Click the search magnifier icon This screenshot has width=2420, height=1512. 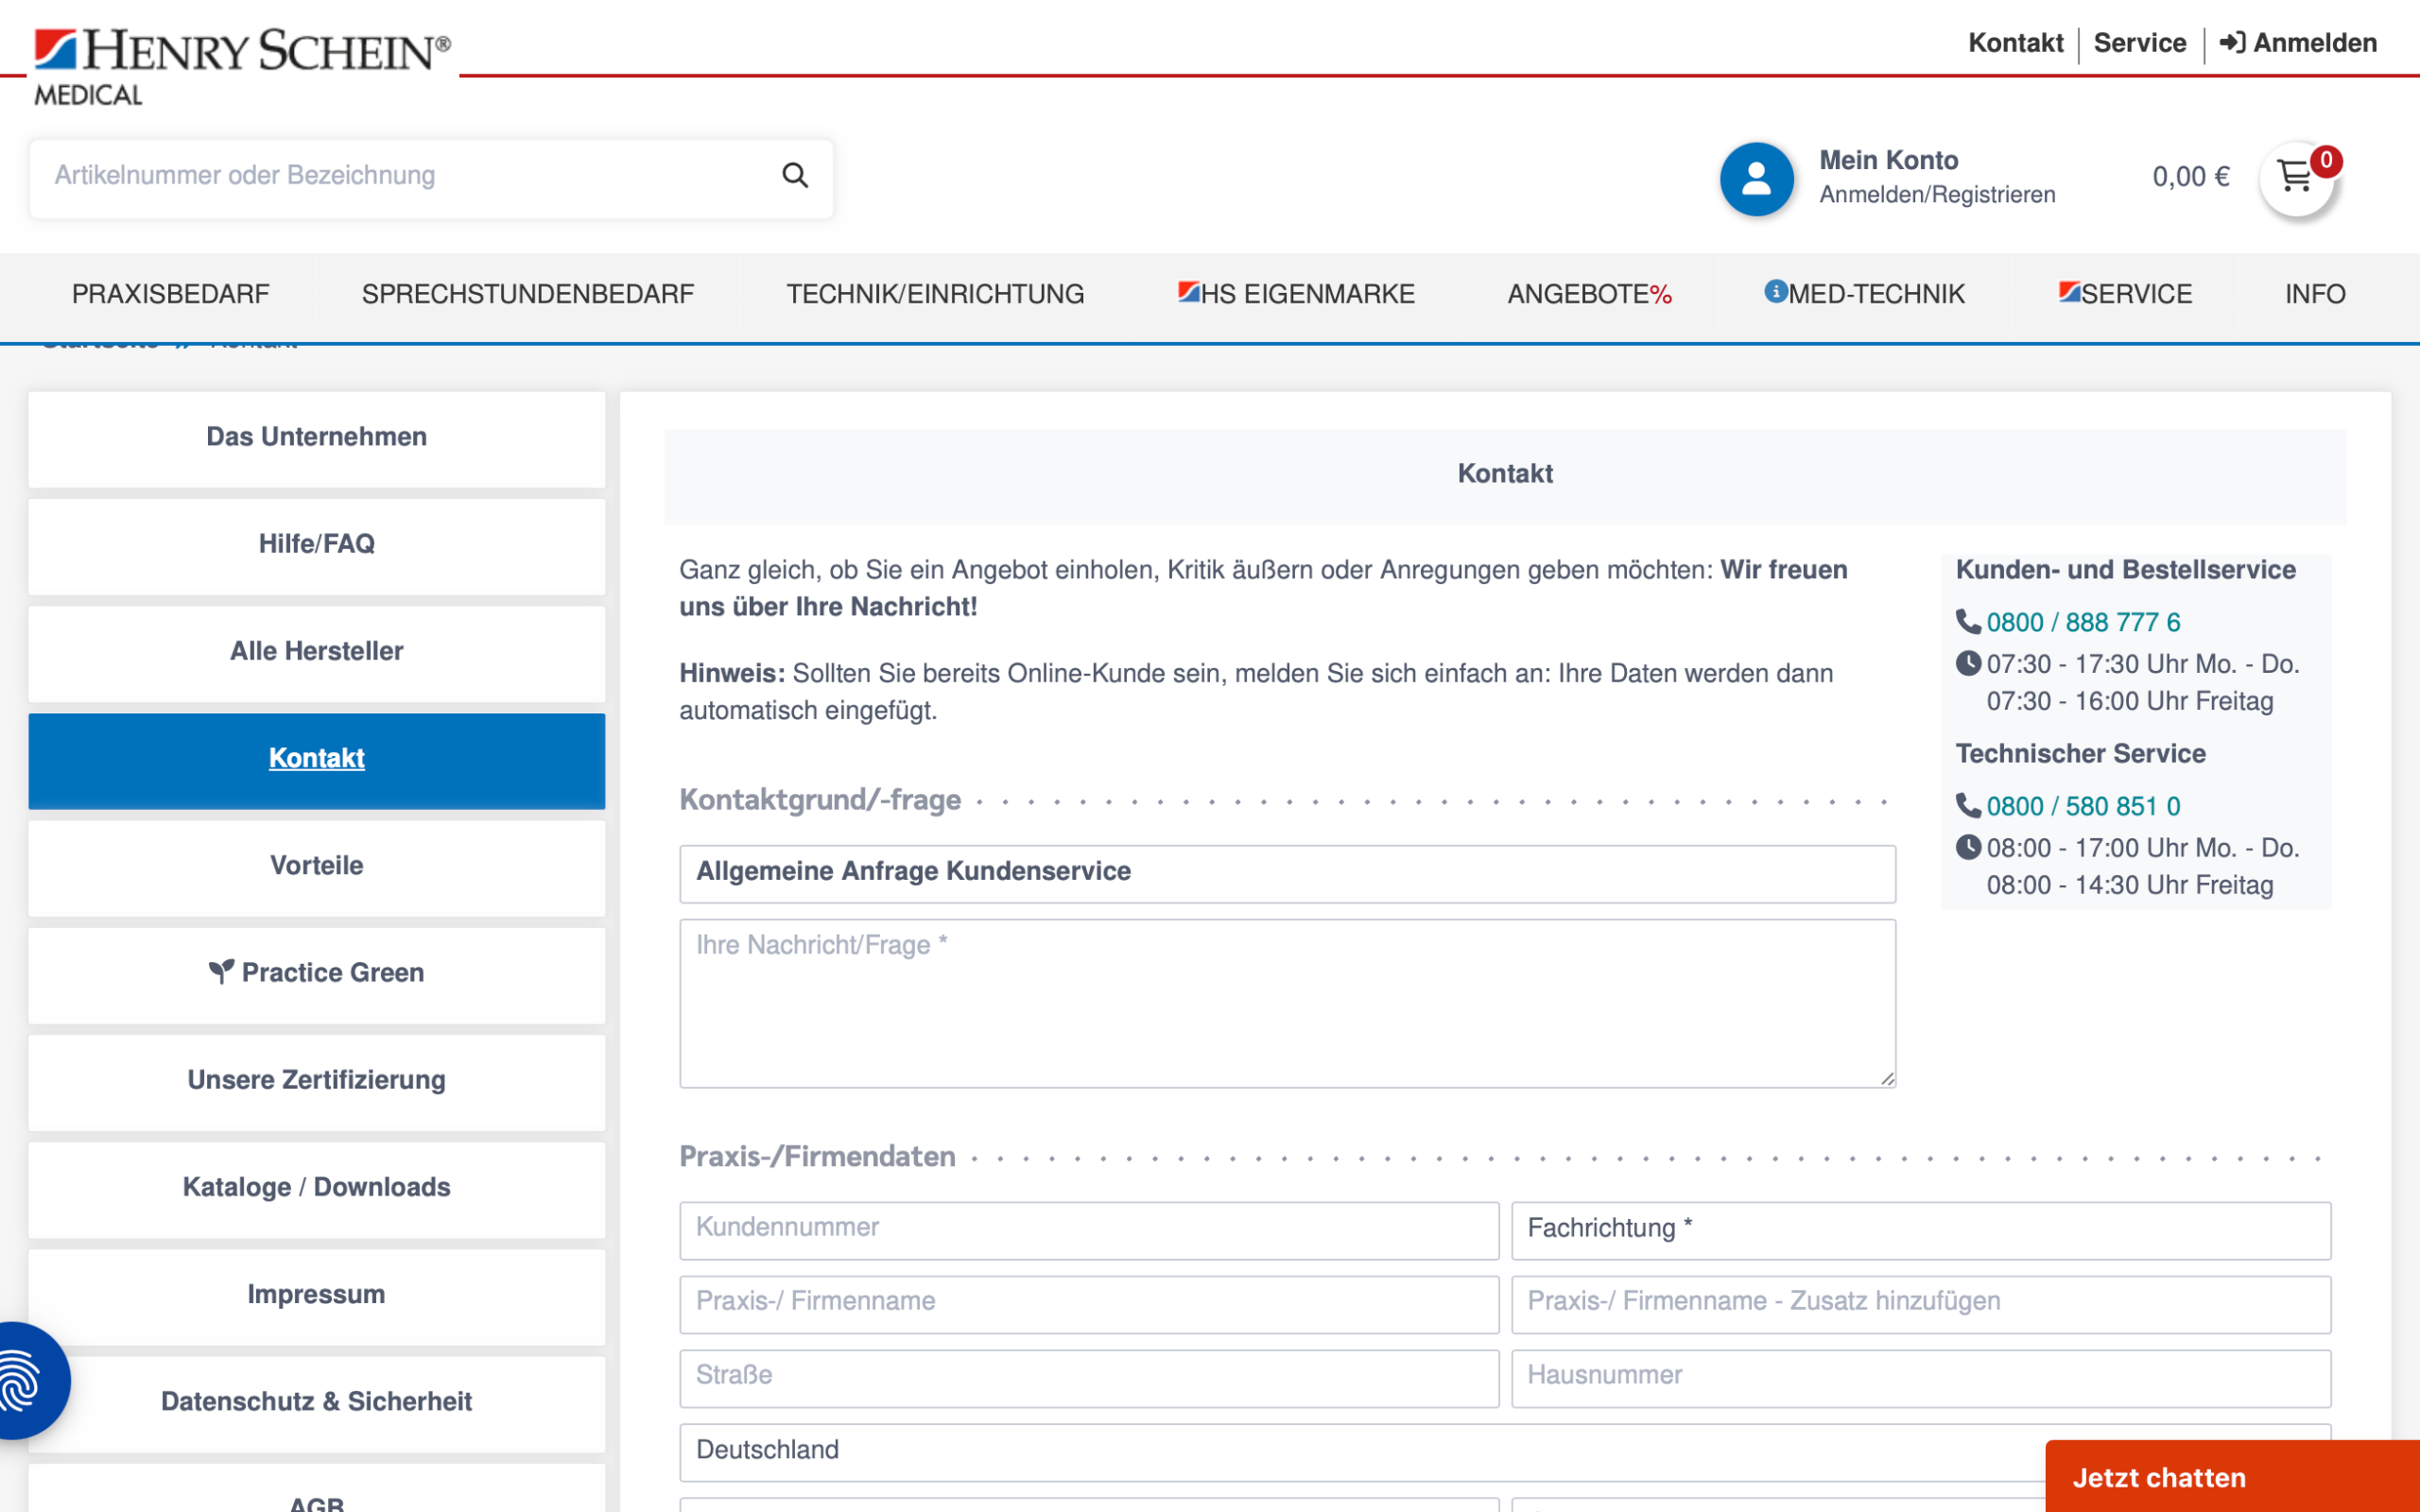(795, 175)
